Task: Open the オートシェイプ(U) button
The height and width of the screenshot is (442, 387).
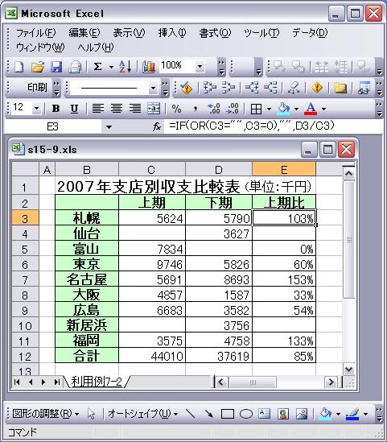Action: point(142,414)
